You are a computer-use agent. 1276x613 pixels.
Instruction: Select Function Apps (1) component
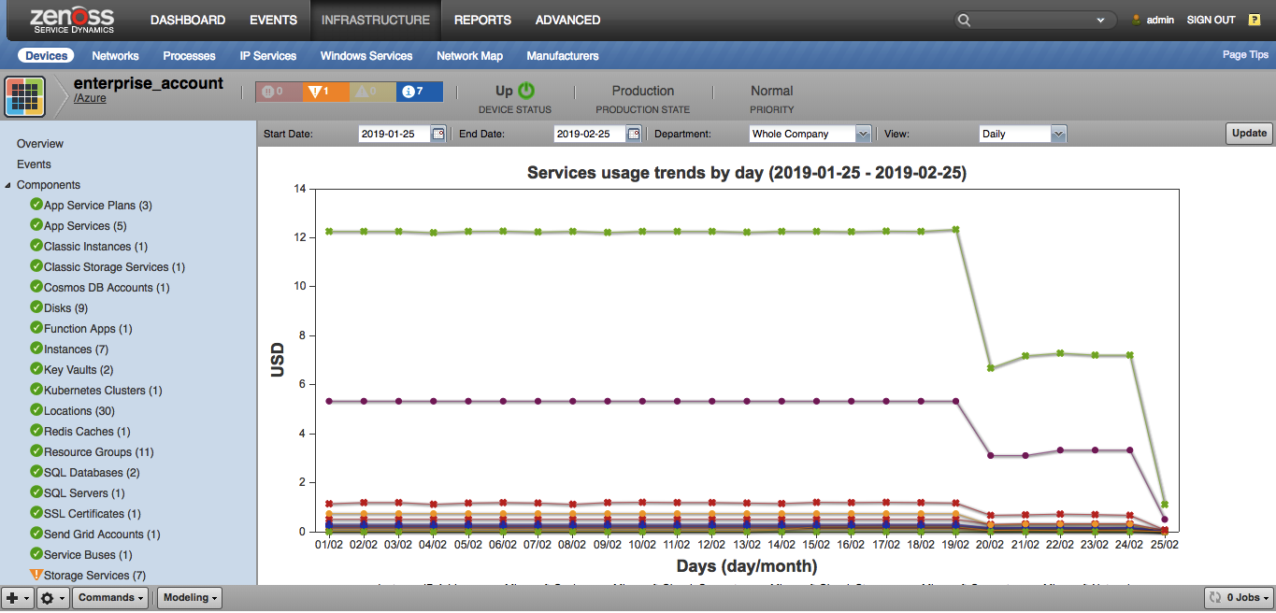click(88, 329)
